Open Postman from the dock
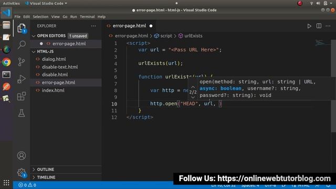The width and height of the screenshot is (336, 189). pos(6,87)
